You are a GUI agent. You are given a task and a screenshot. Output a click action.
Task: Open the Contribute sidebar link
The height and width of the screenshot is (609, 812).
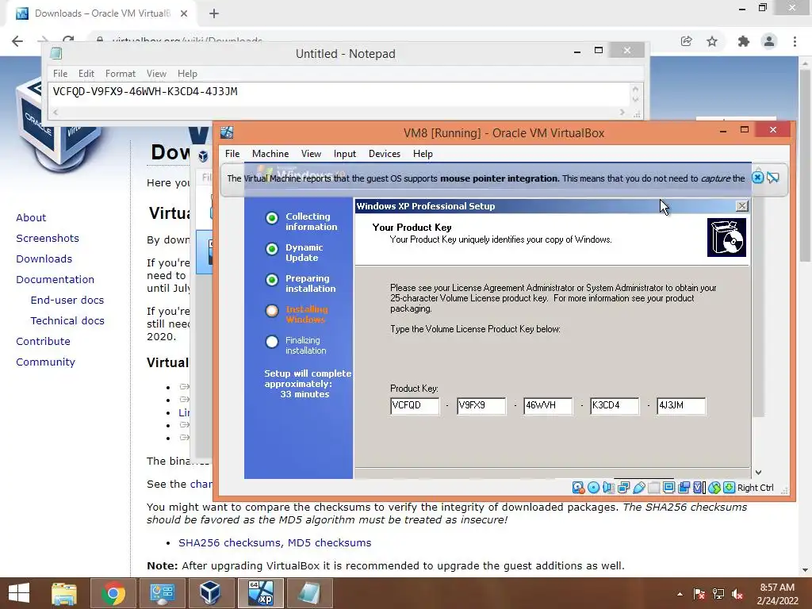click(43, 341)
